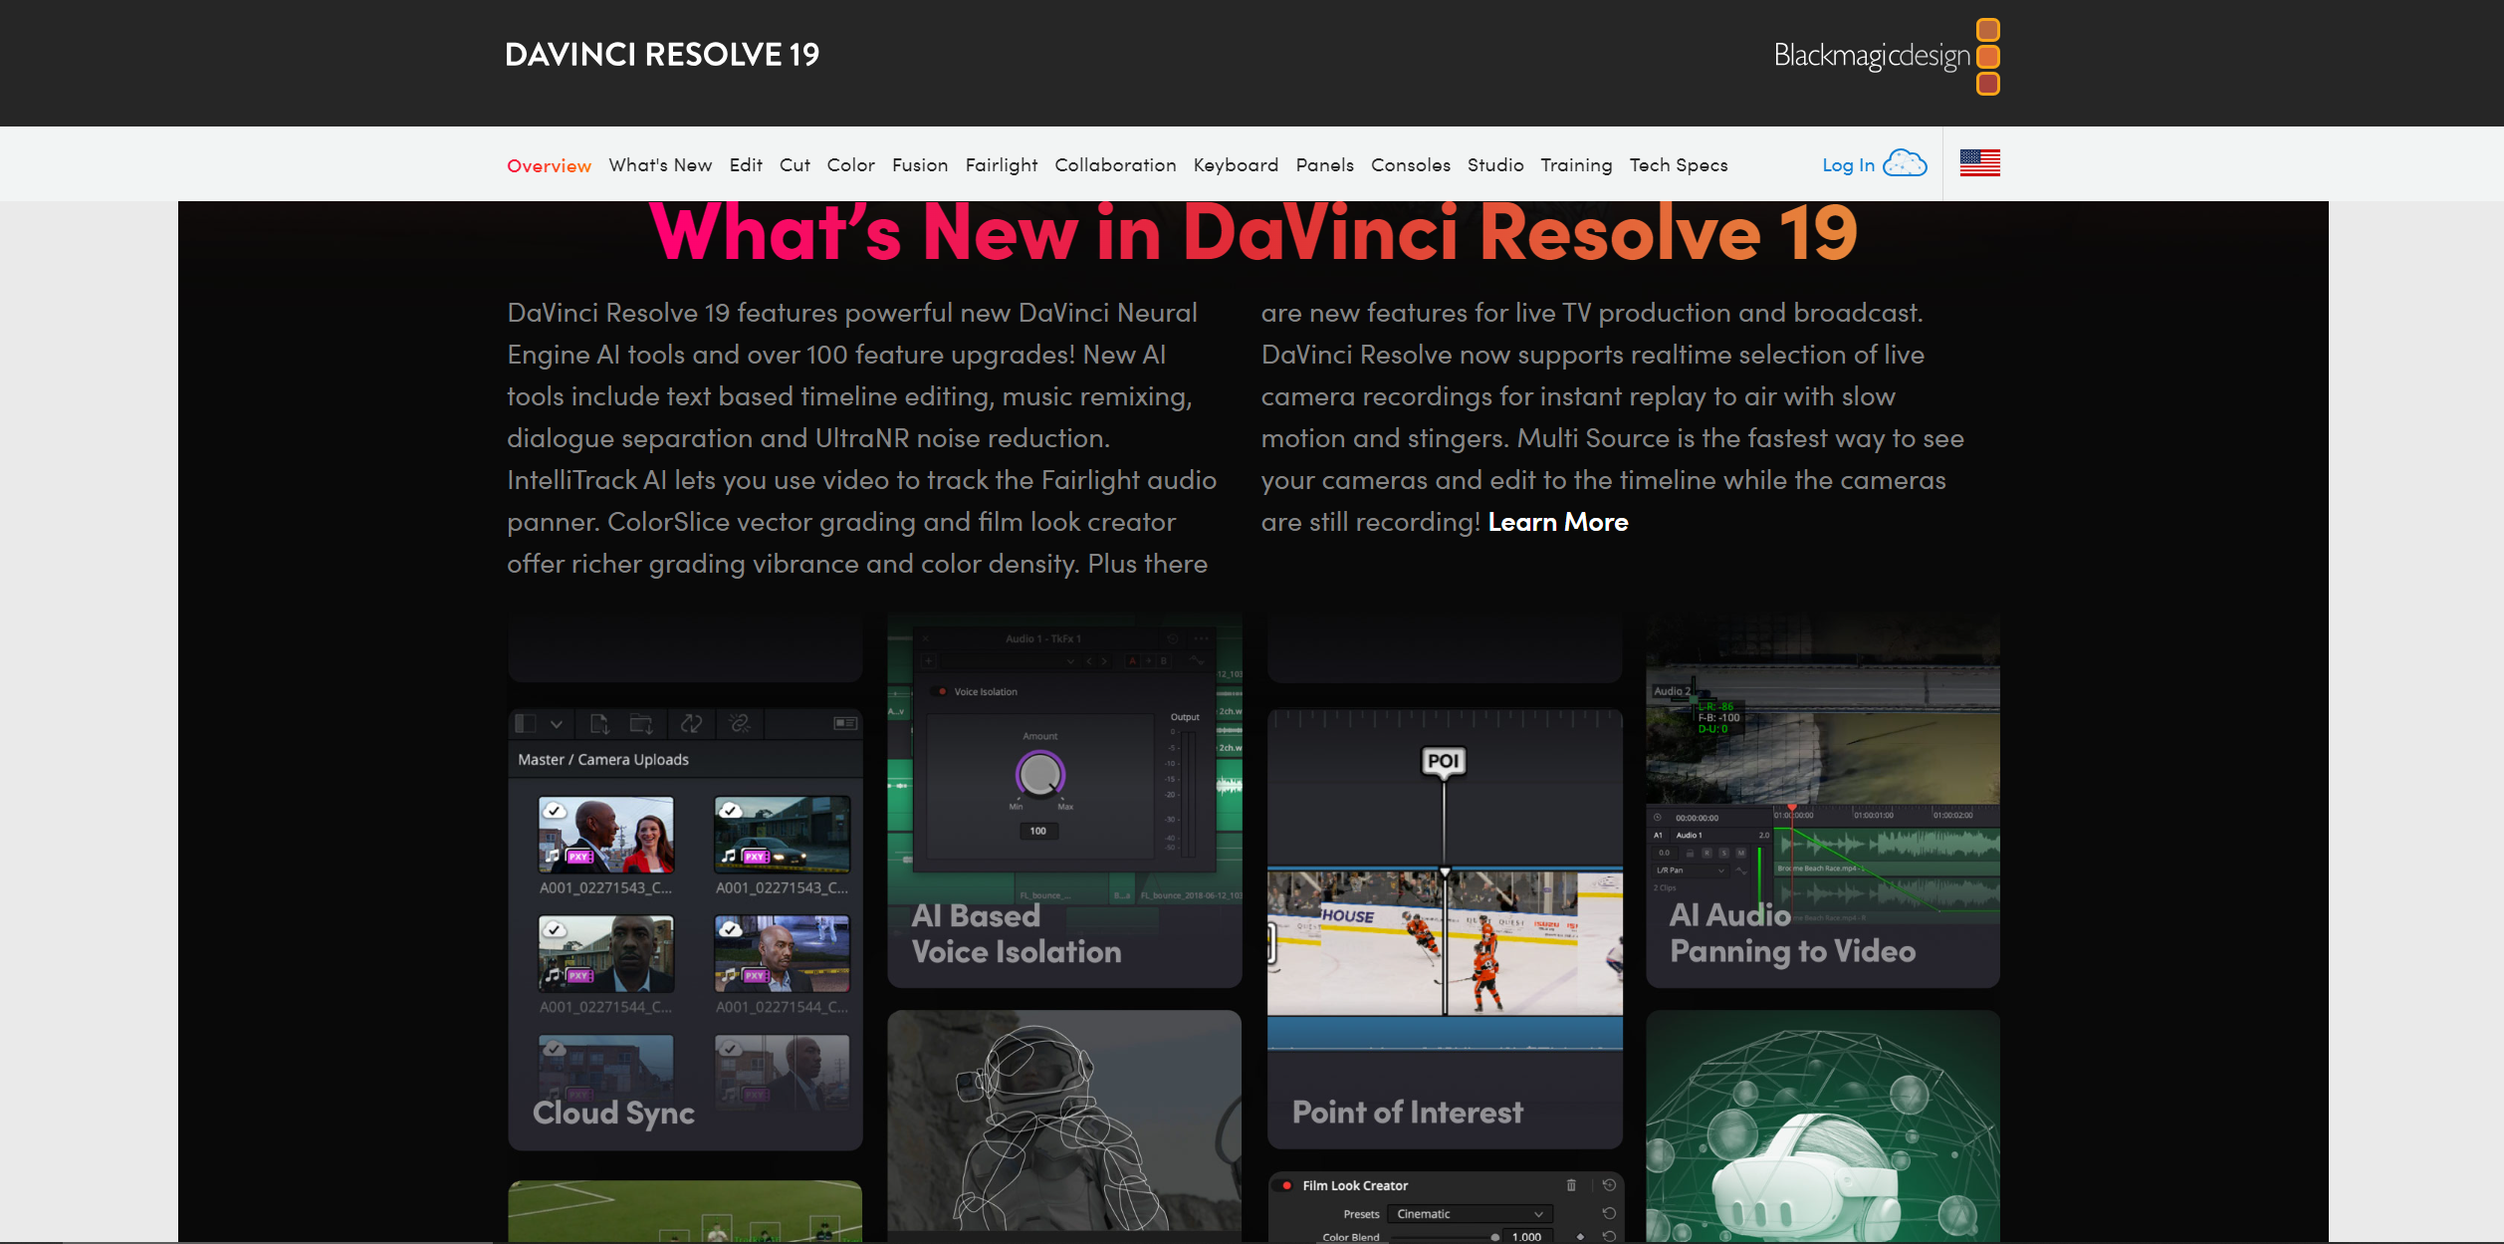This screenshot has height=1244, width=2504.
Task: Open the Collaboration tab
Action: 1115,165
